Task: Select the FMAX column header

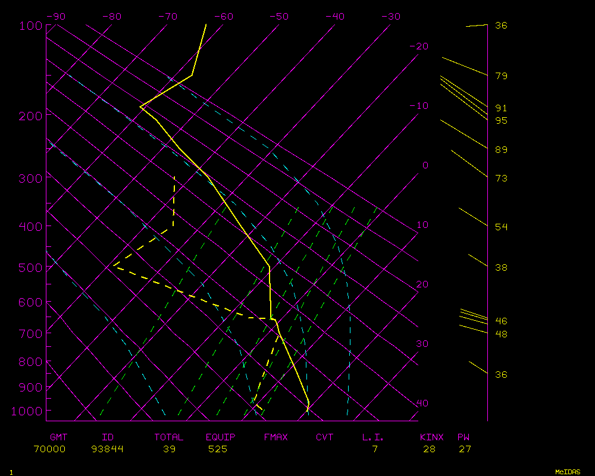Action: pos(275,437)
